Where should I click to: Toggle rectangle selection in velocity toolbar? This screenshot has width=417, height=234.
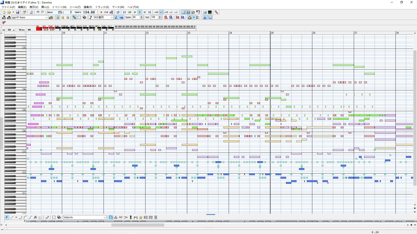click(x=54, y=217)
